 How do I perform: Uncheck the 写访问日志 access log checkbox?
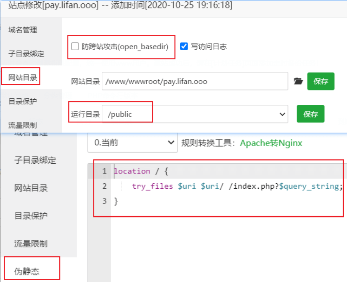[184, 46]
